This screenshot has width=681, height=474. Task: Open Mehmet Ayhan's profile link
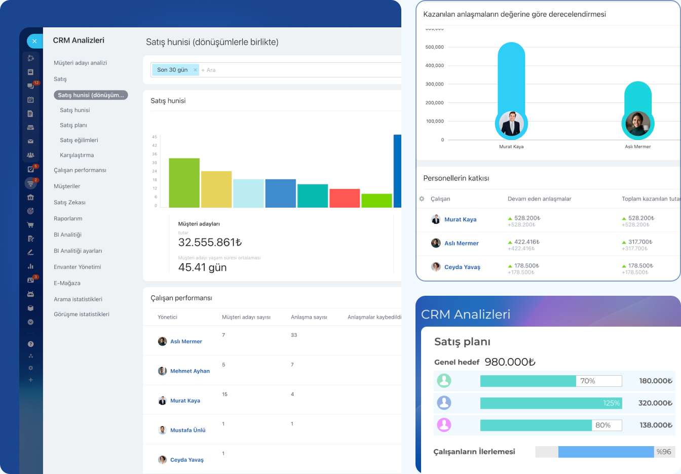tap(190, 371)
